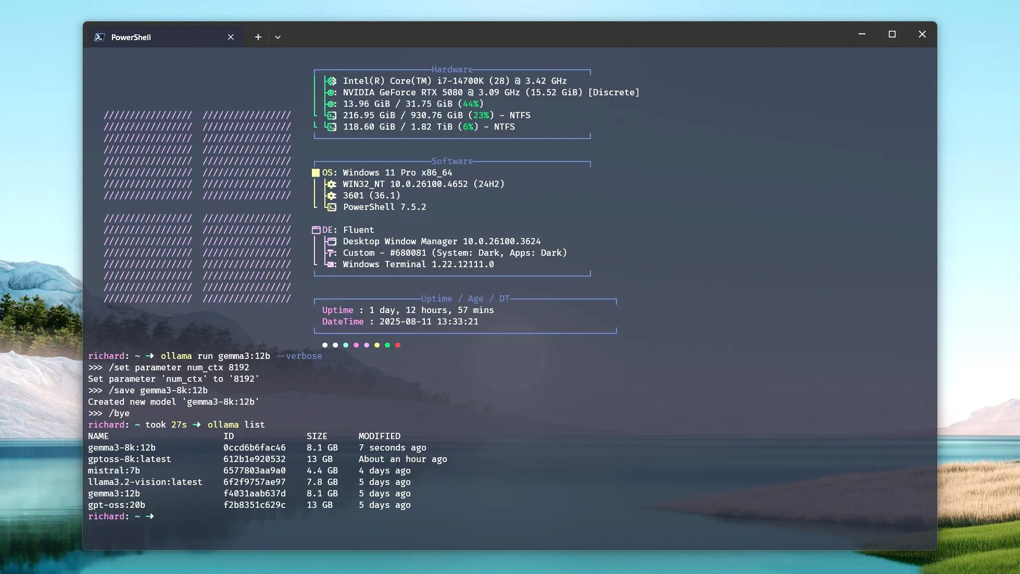Click the gear icon beside WIN32_NT kernel version
This screenshot has height=574, width=1020.
[x=331, y=184]
